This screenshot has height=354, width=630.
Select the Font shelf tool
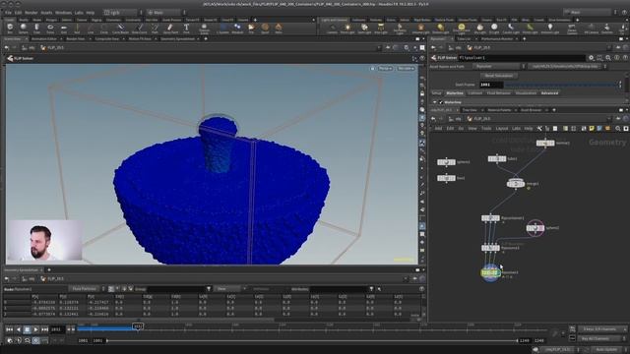pyautogui.click(x=186, y=29)
